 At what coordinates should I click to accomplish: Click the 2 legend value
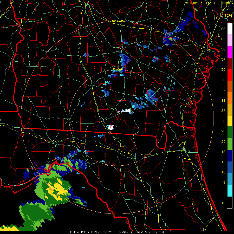tap(224, 193)
